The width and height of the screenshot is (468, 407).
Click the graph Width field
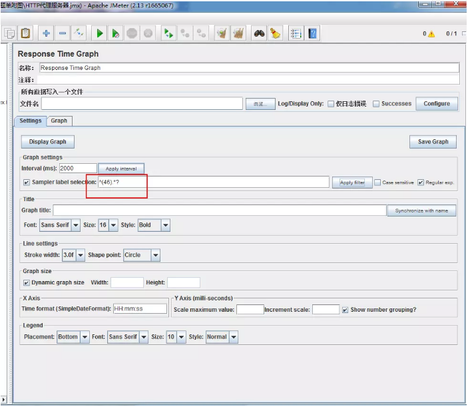(x=127, y=282)
